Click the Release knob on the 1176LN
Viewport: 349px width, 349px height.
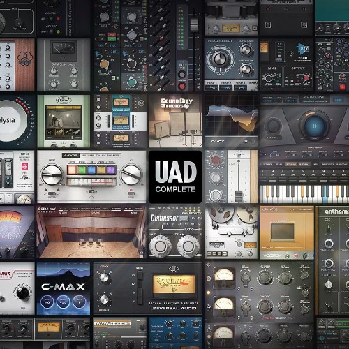click(x=104, y=300)
